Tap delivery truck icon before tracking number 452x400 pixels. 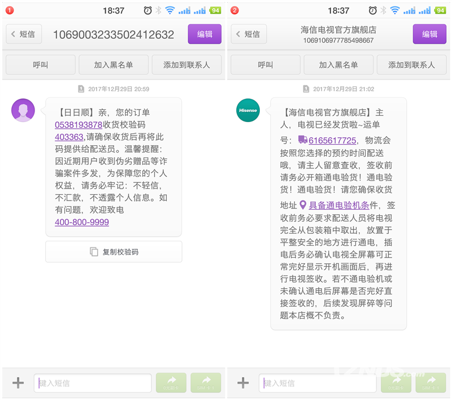303,140
